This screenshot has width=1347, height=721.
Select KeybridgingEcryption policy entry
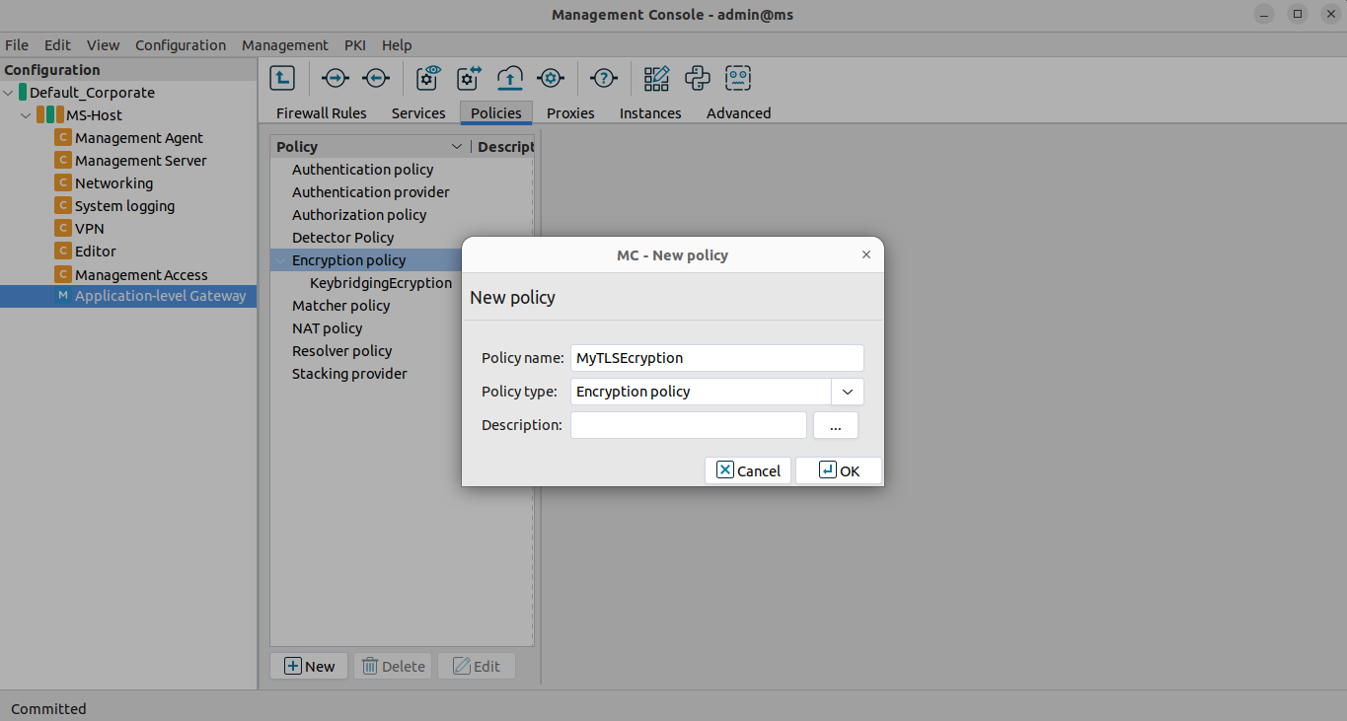click(x=381, y=282)
